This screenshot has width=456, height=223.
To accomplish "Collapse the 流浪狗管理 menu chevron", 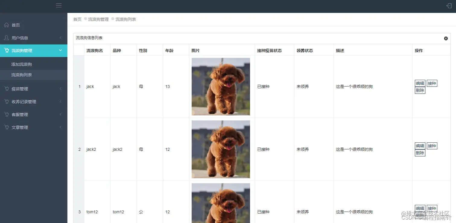I will (61, 50).
